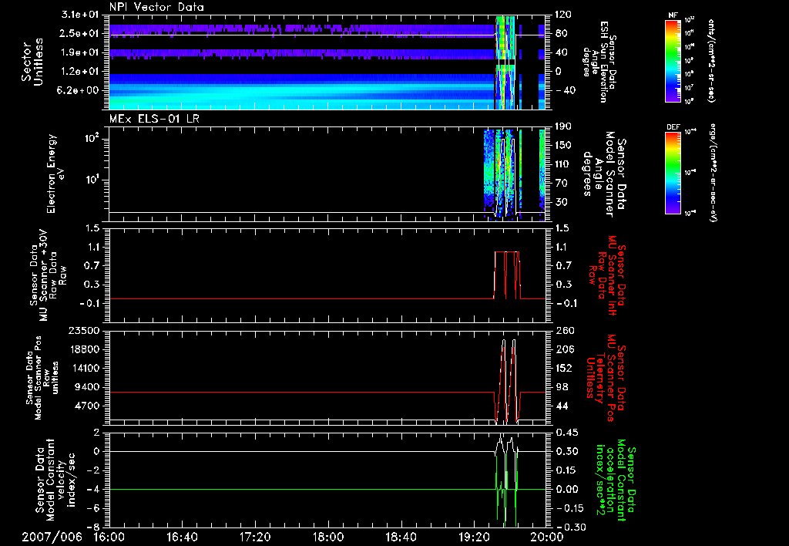This screenshot has height=546, width=789.
Task: Select the 20:00 time axis label
Action: pos(547,537)
